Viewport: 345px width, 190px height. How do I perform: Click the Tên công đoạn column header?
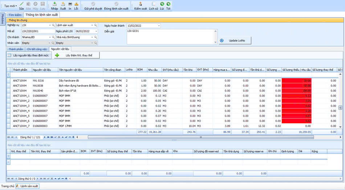click(114, 70)
